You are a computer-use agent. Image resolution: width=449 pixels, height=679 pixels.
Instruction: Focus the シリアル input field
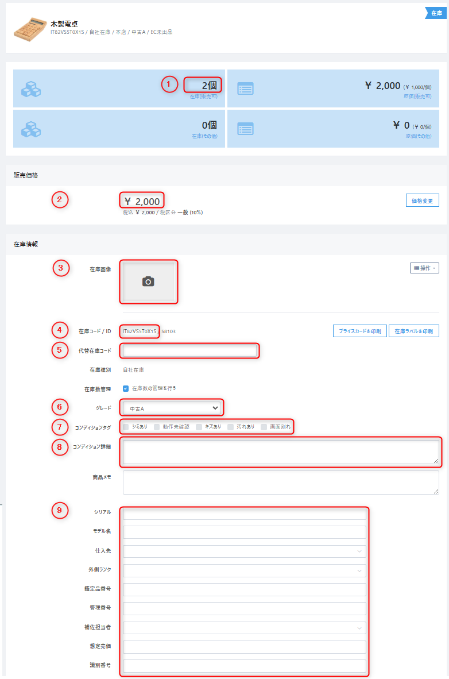(x=244, y=513)
